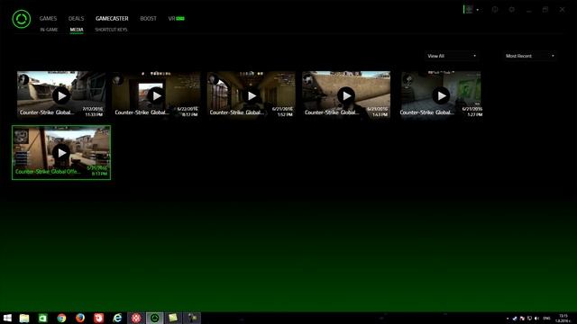This screenshot has width=577, height=324.
Task: Open File Explorer from taskbar
Action: pyautogui.click(x=24, y=318)
